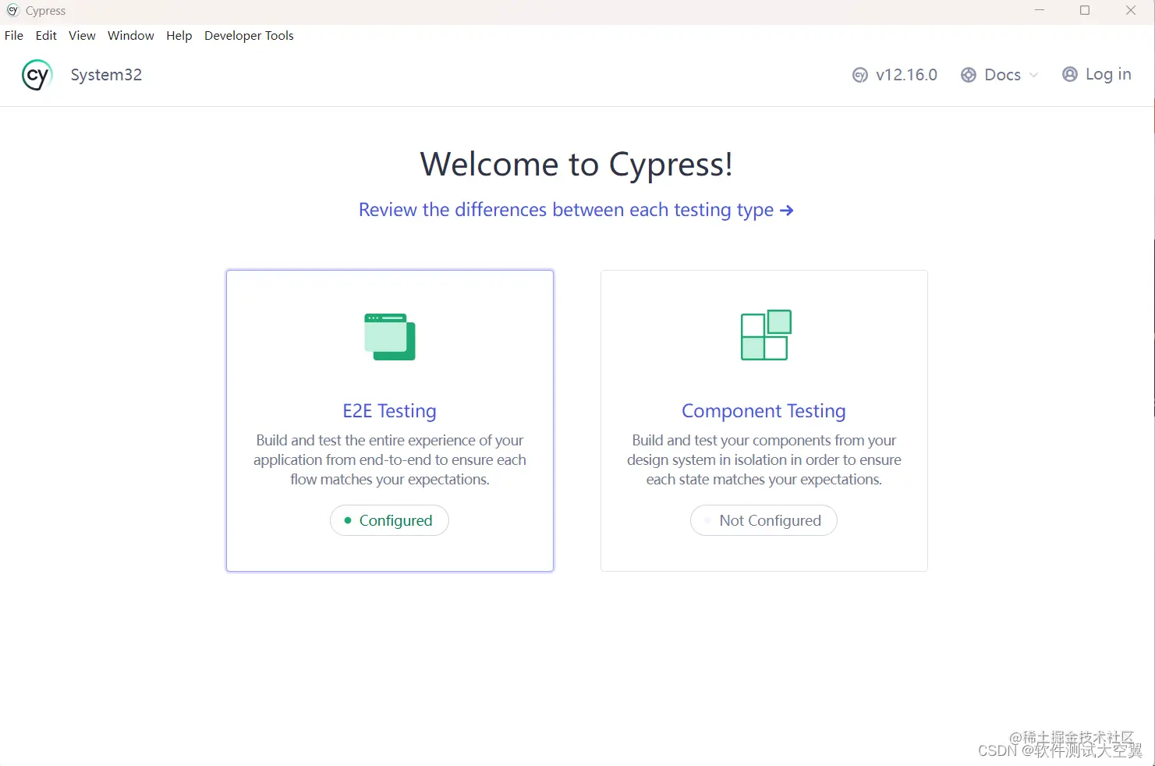1155x766 pixels.
Task: Click the version badge icon beside v12.16.0
Action: (x=860, y=75)
